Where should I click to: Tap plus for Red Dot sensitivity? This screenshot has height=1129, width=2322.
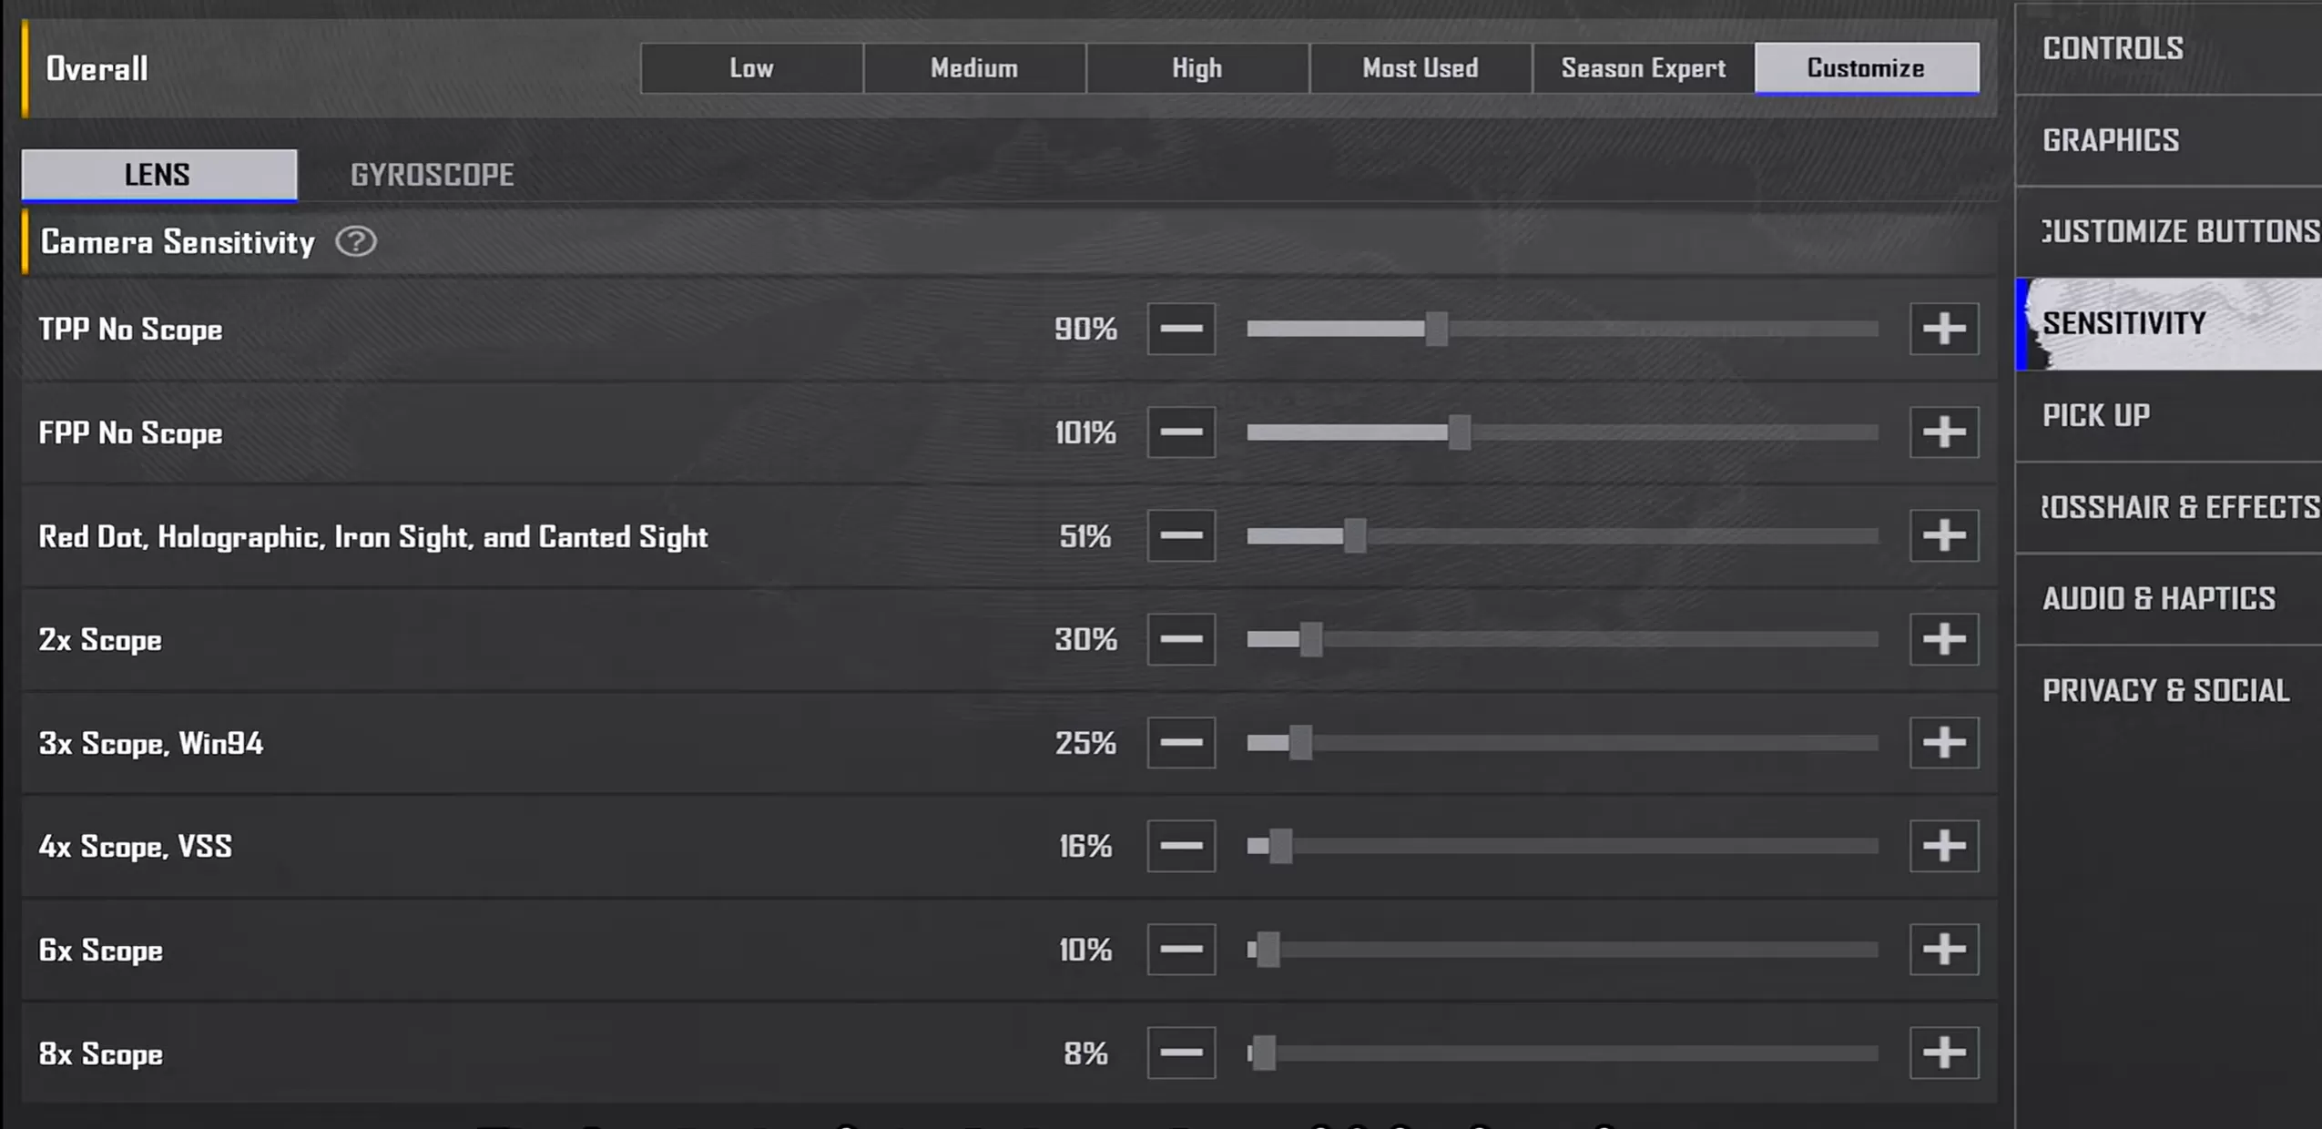(x=1944, y=535)
